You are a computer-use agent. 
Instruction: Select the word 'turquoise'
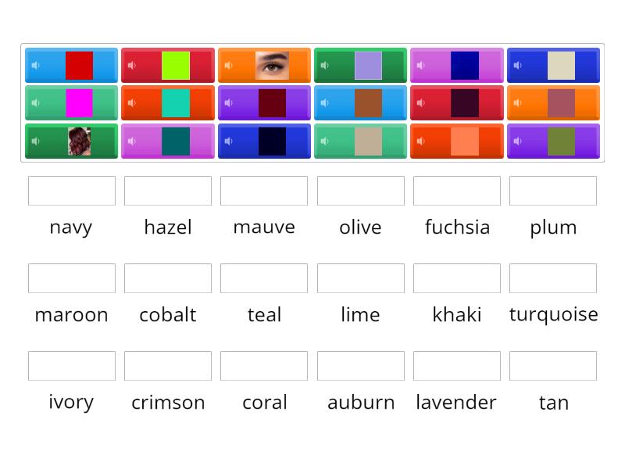click(x=554, y=314)
